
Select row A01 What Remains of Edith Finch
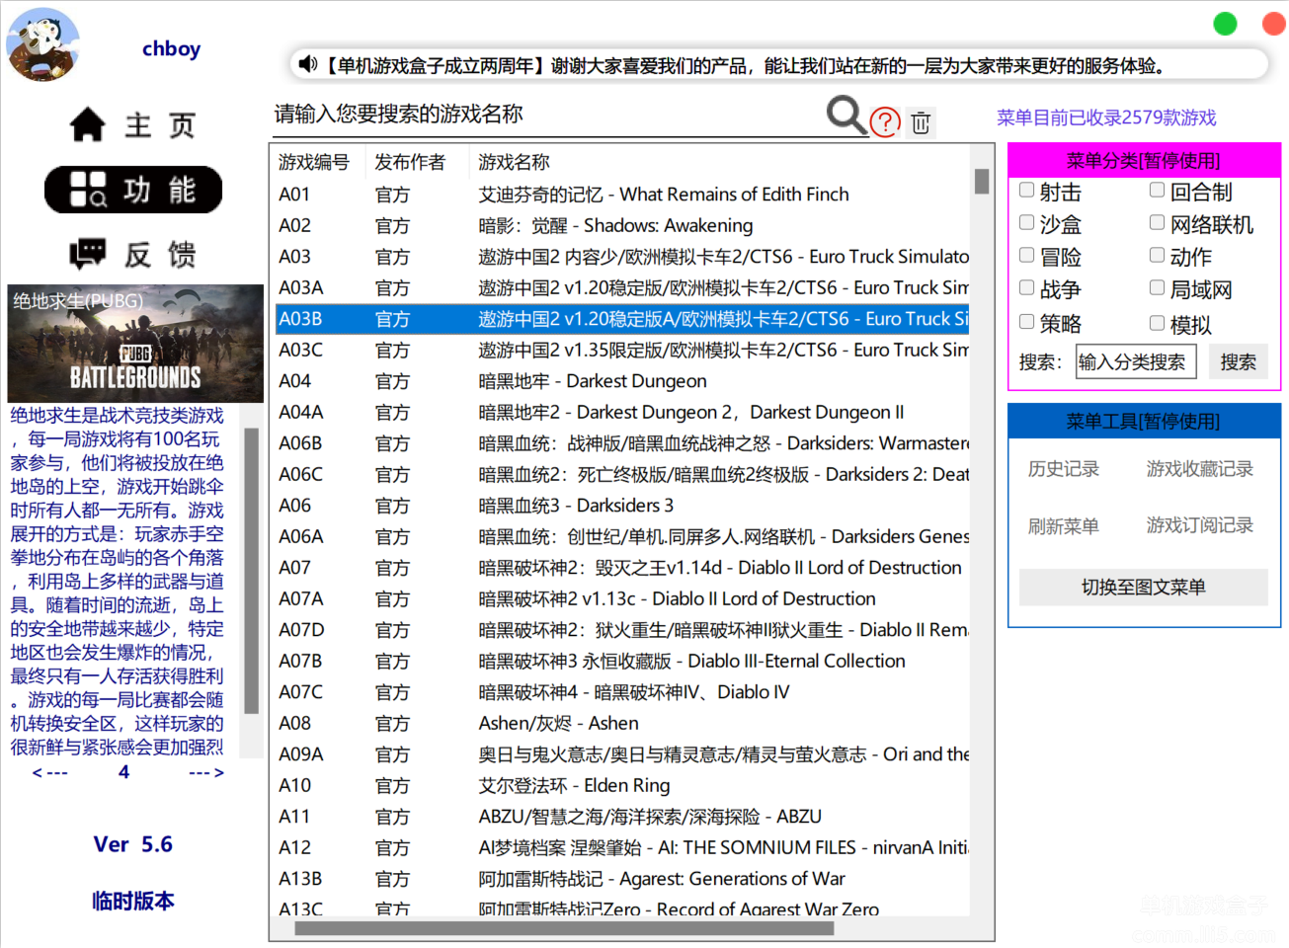point(622,195)
